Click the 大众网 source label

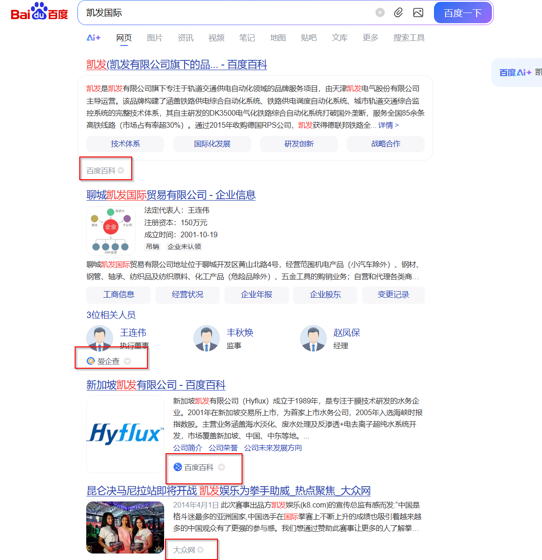pyautogui.click(x=184, y=550)
